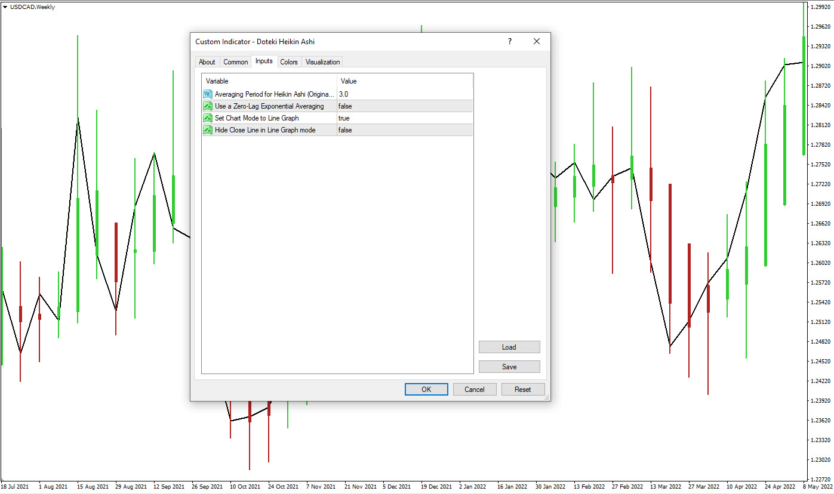Select the Inputs tab
Viewport: 834px width, 494px height.
(264, 61)
